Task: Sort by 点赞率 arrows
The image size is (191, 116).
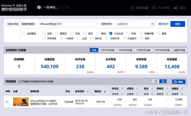Action: click(x=137, y=94)
